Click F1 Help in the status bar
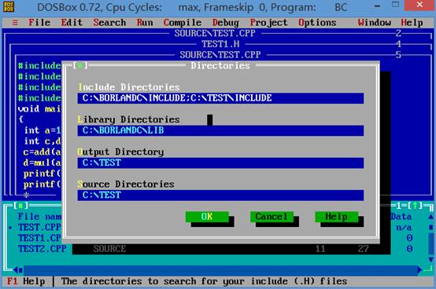The image size is (436, 289). (26, 281)
